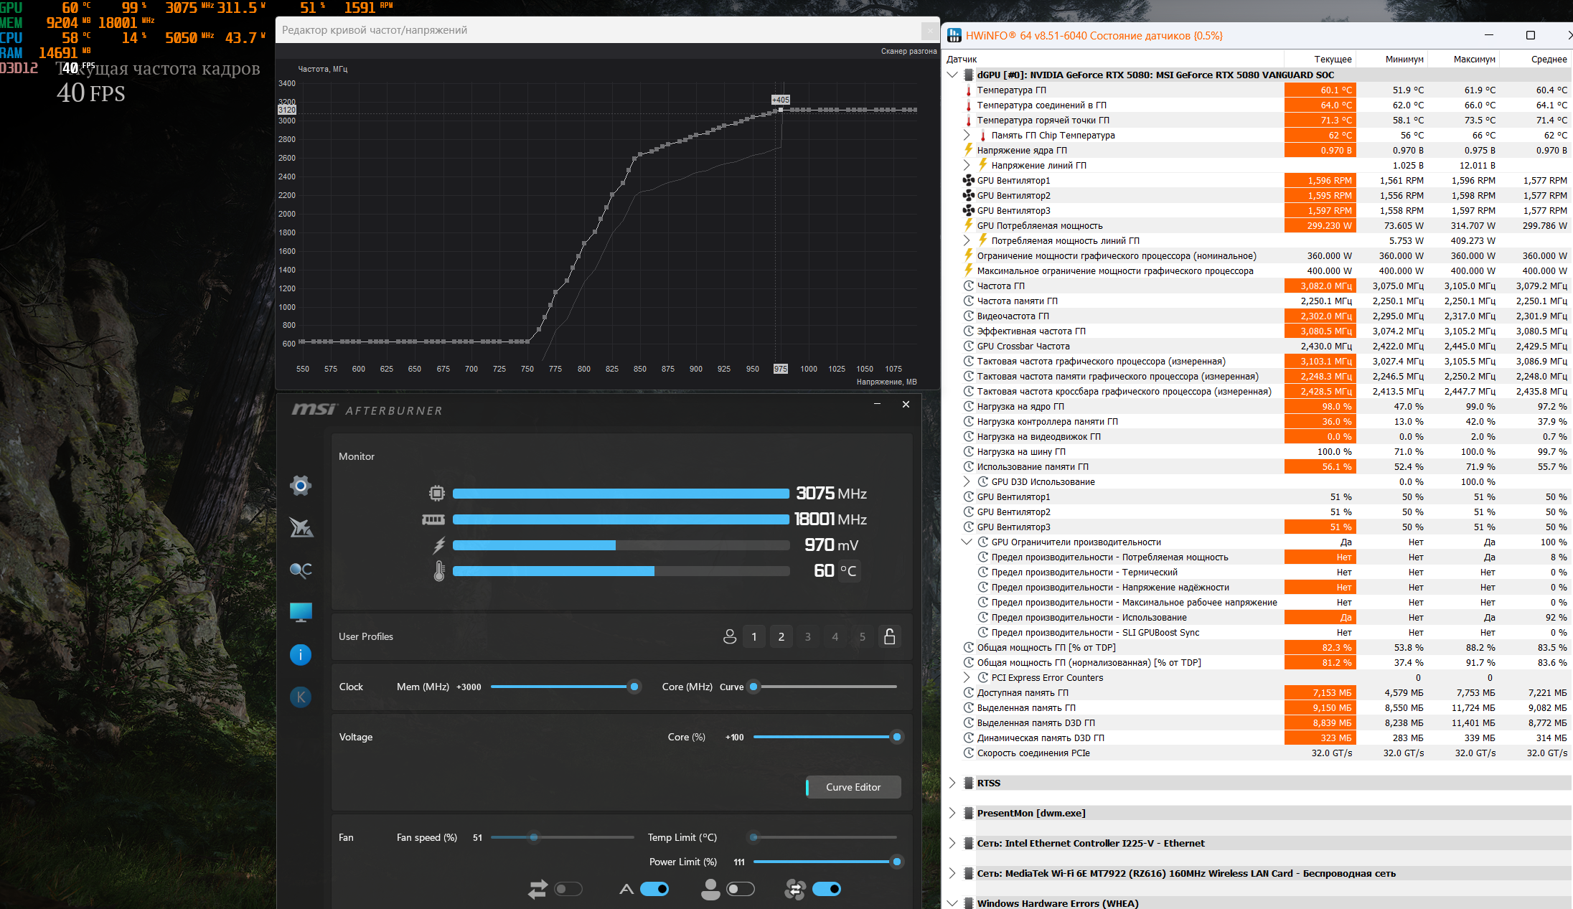Collapse the Windows Hardware Errors (WHEA) group

(x=952, y=903)
